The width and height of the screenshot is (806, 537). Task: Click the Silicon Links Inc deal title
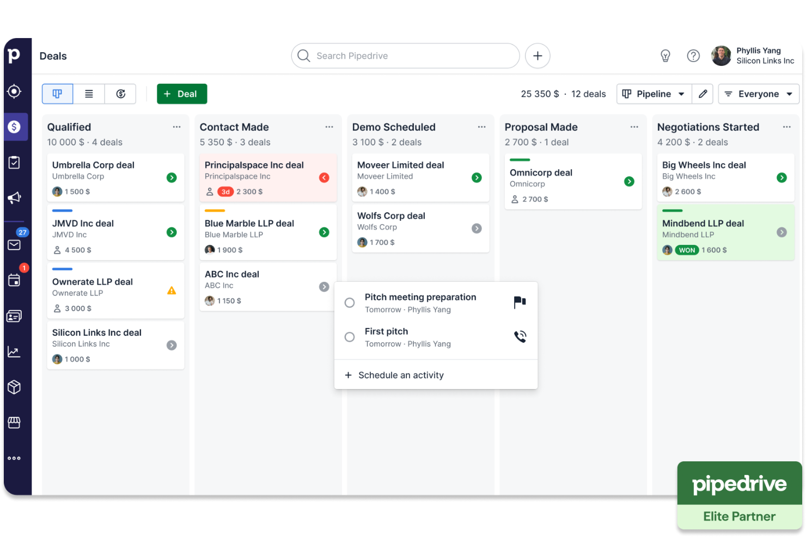tap(97, 332)
